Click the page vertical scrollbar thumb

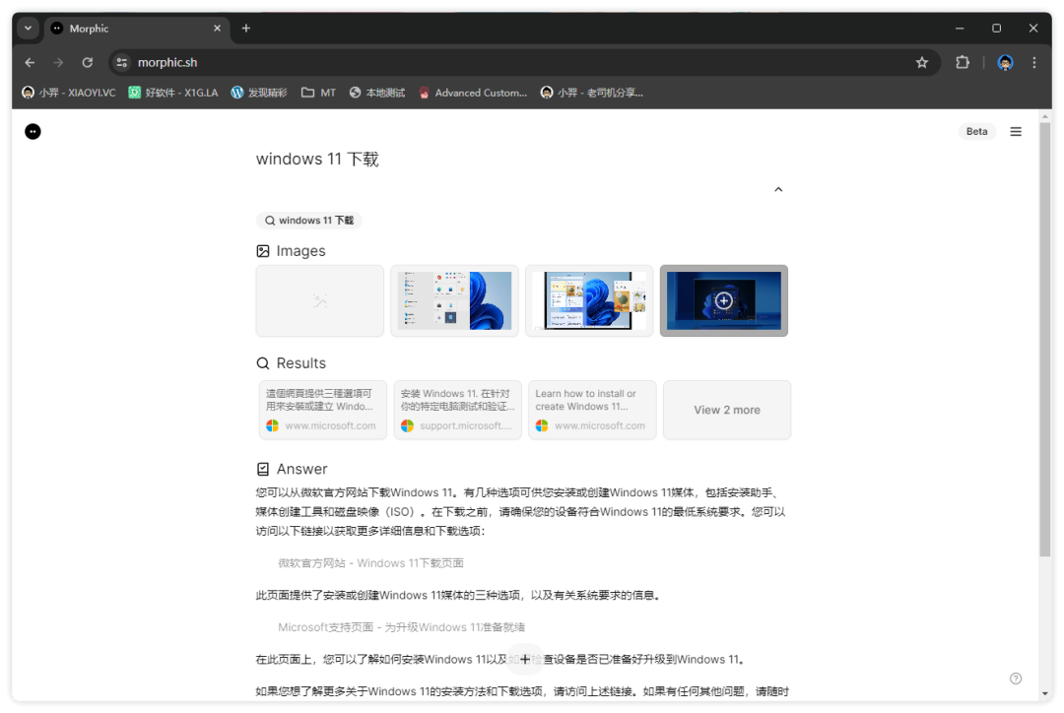click(1045, 340)
